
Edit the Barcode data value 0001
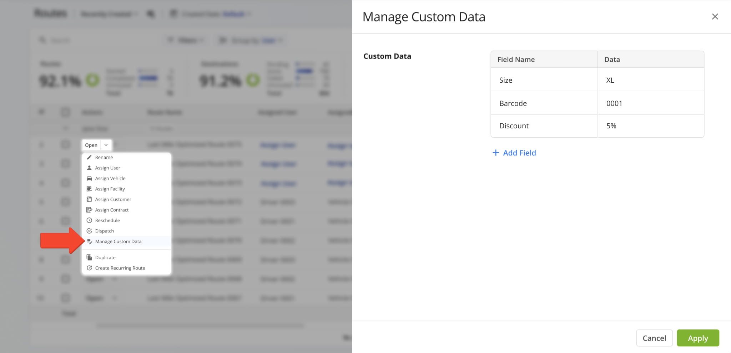(650, 103)
